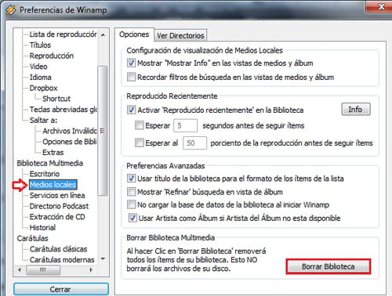Open Carátulas clásicas item

[x=58, y=249]
